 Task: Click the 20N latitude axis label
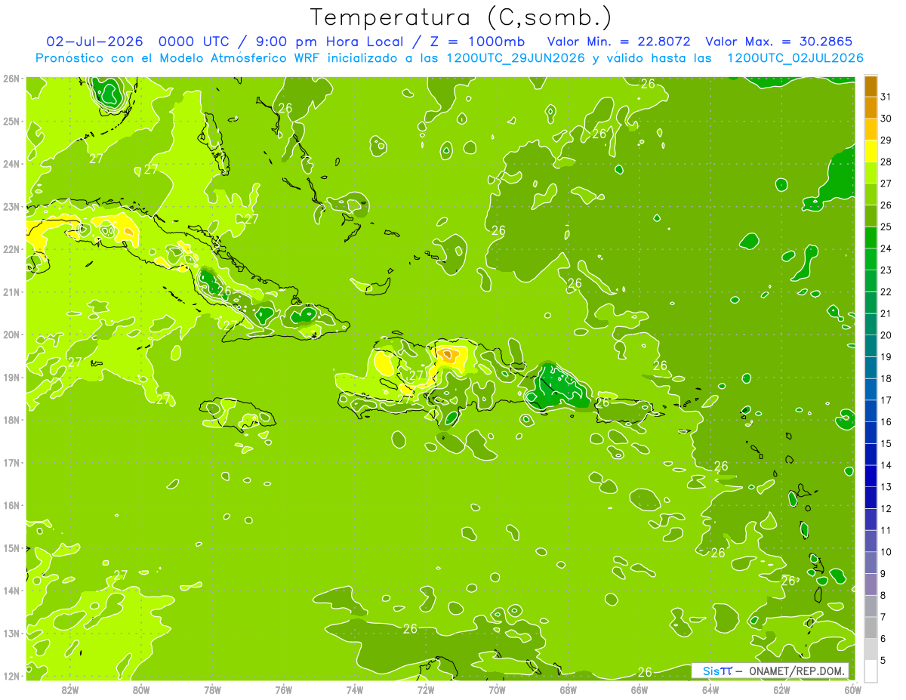[11, 335]
